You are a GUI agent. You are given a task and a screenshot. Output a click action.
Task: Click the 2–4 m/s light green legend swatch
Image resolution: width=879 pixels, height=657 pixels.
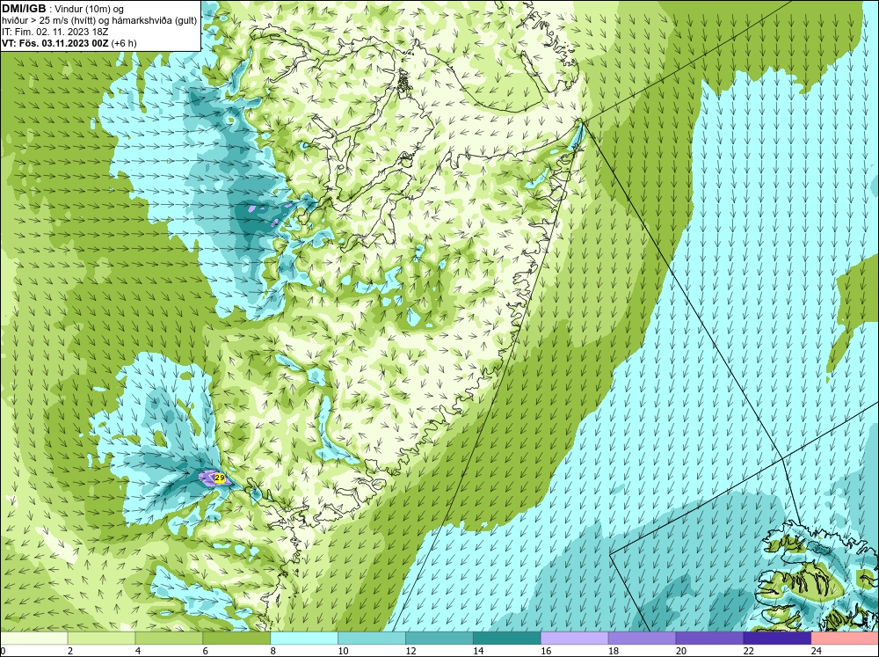101,639
